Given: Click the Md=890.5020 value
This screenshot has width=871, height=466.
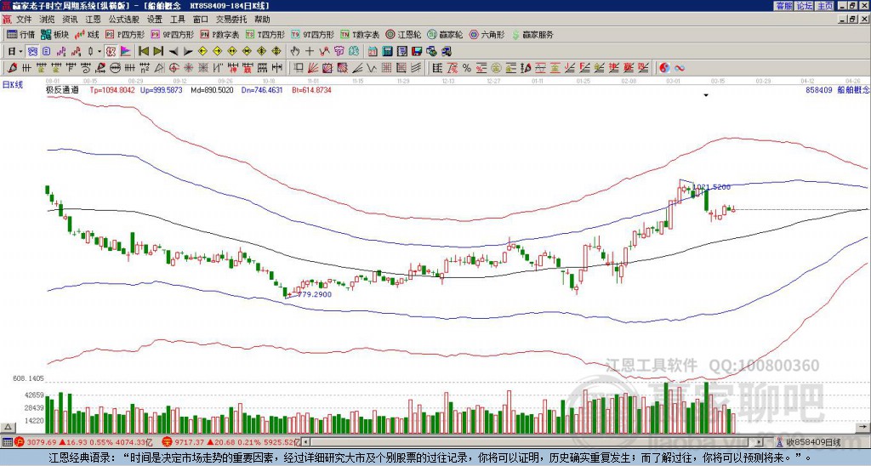Looking at the screenshot, I should [212, 89].
